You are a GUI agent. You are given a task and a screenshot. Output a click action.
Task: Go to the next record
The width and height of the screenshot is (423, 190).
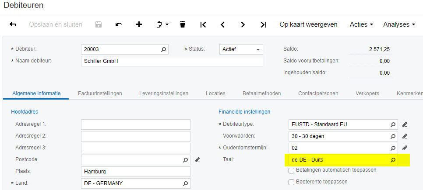click(x=243, y=24)
